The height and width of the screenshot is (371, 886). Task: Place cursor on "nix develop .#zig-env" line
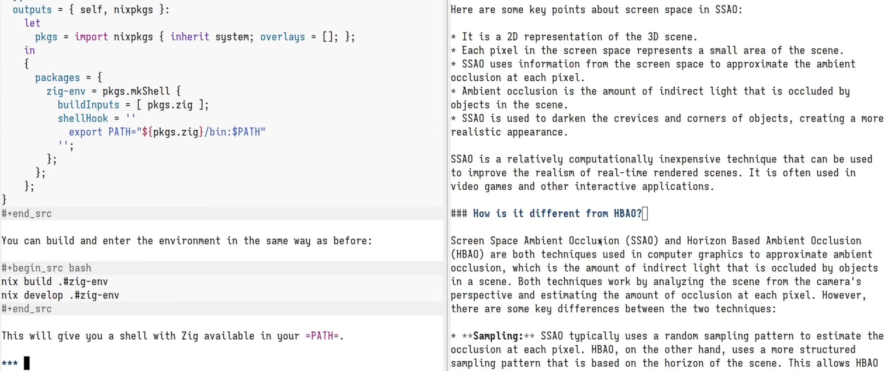tap(60, 295)
